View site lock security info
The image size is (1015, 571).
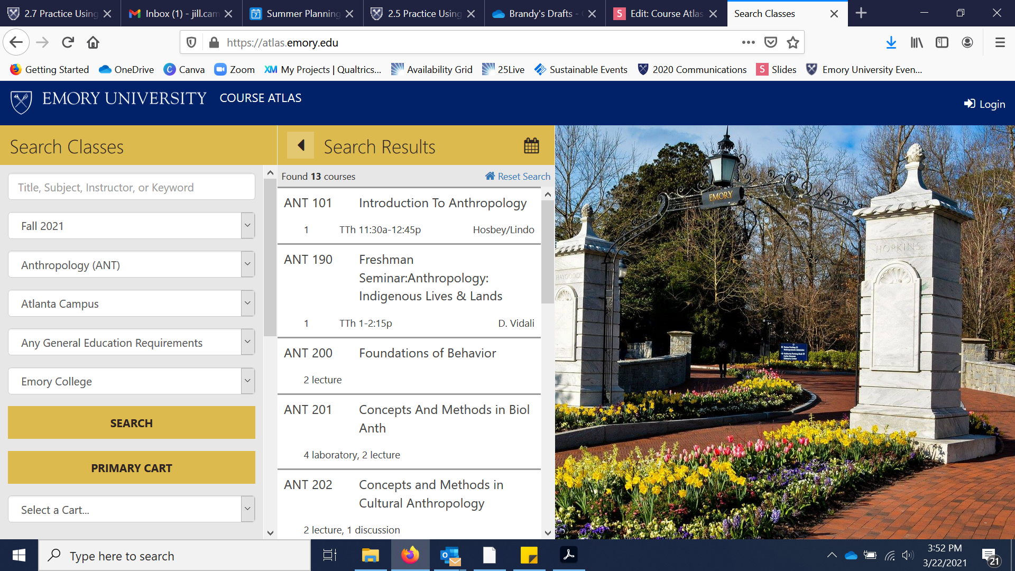coord(214,42)
